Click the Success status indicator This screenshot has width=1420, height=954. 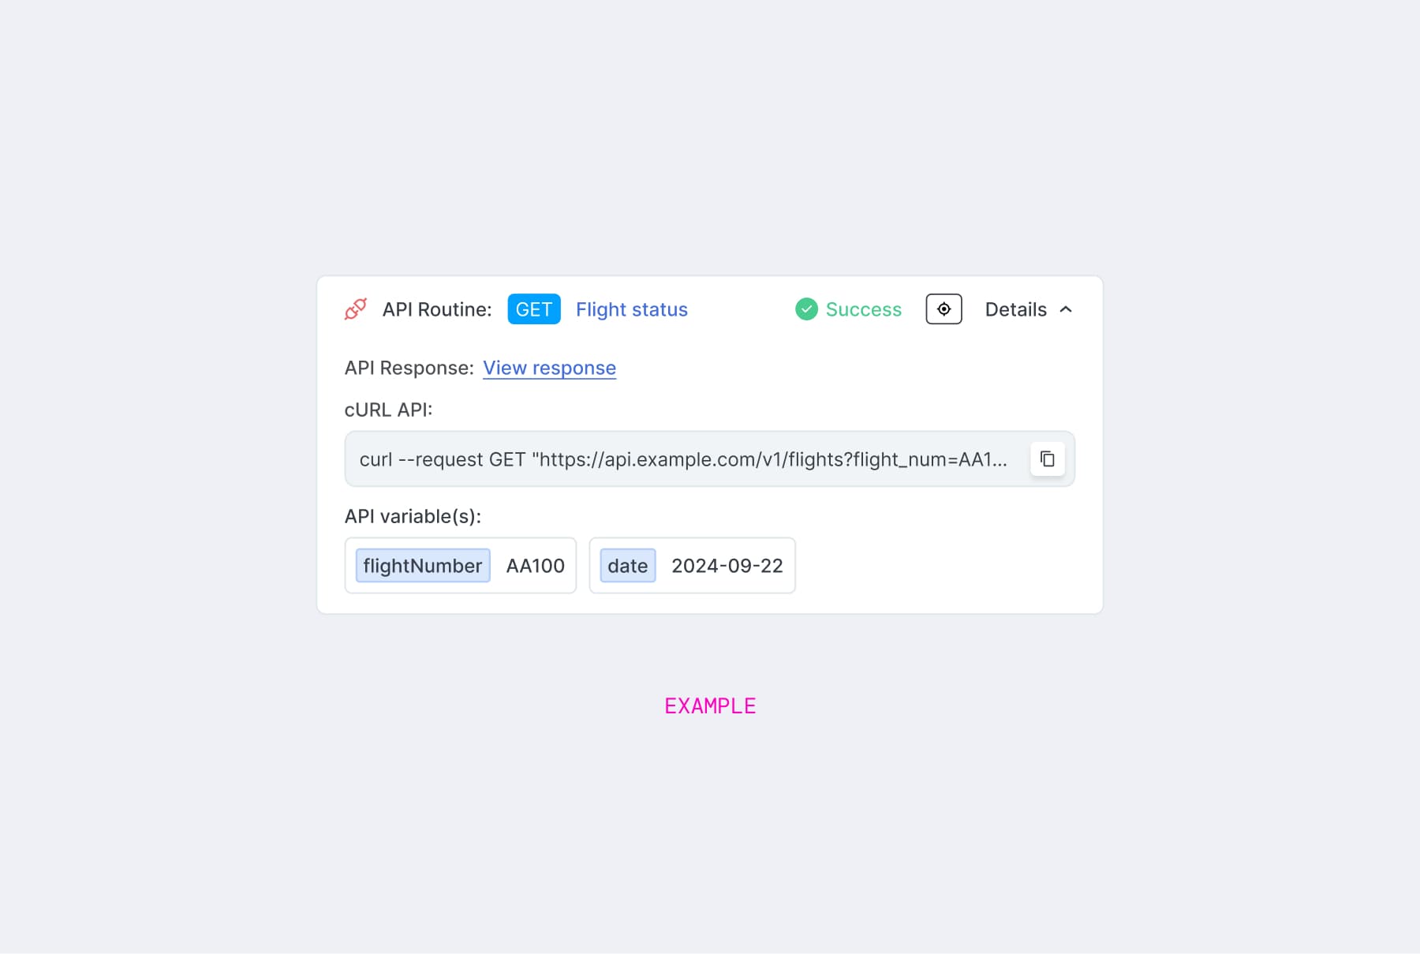[x=863, y=309]
